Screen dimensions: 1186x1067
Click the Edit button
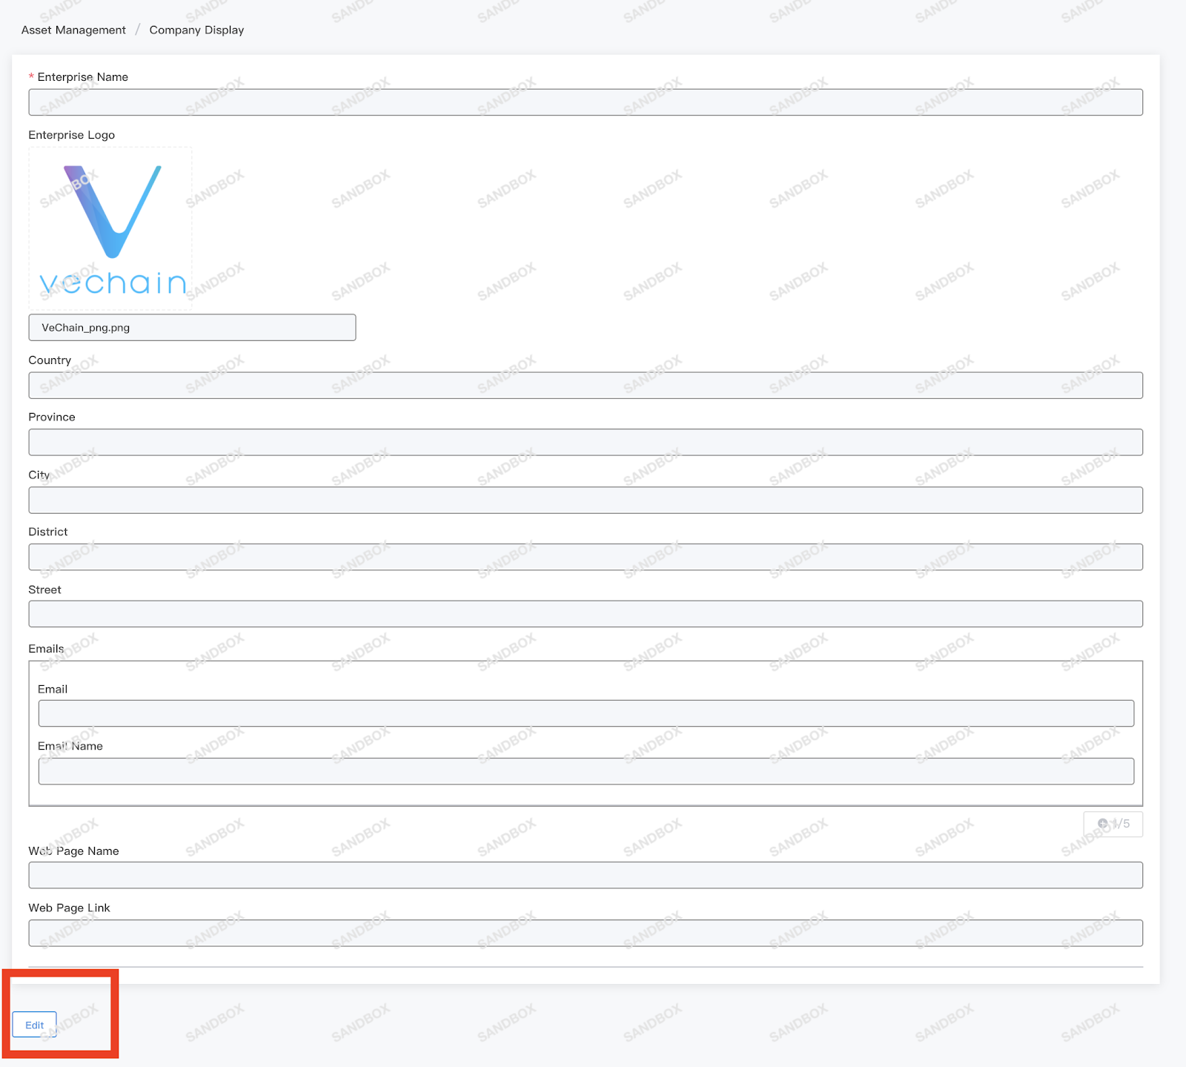34,1024
